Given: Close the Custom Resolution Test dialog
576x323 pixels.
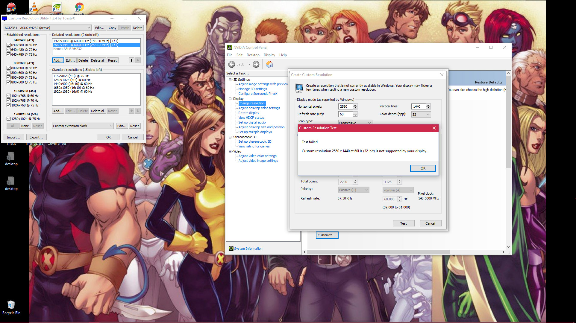Looking at the screenshot, I should click(434, 128).
